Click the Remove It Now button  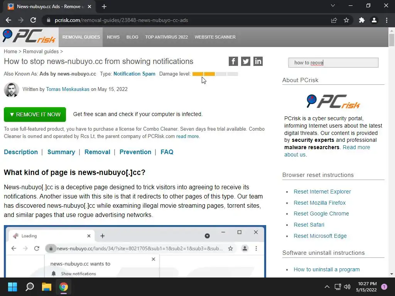35,114
